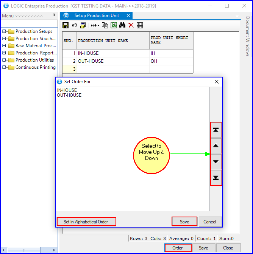The width and height of the screenshot is (253, 254).
Task: Click the floppy disk save icon in toolbar
Action: pos(66,25)
